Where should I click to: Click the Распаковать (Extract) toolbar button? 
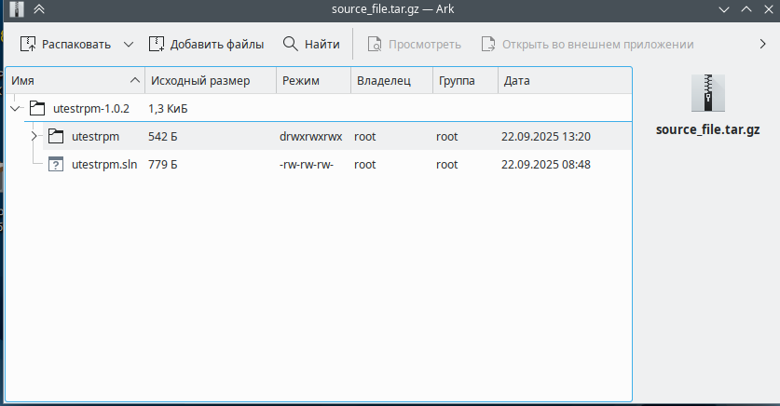pos(65,44)
